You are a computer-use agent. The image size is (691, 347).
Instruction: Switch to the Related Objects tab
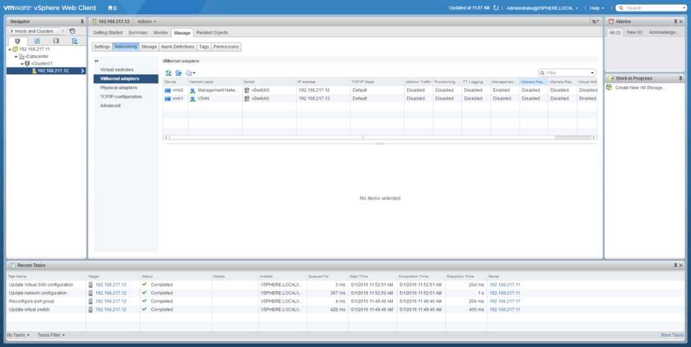coord(212,32)
